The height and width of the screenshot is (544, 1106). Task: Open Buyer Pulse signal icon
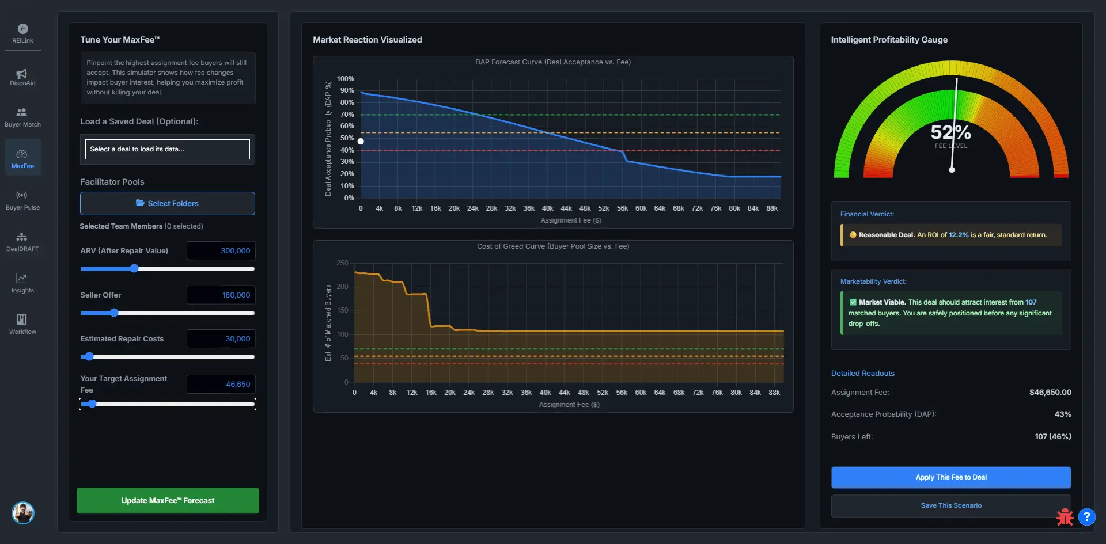[x=22, y=195]
